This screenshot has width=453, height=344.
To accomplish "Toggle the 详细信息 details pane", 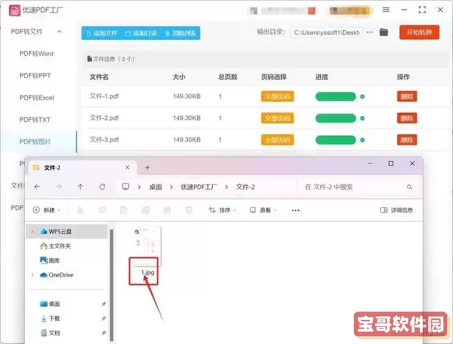I will (x=397, y=210).
